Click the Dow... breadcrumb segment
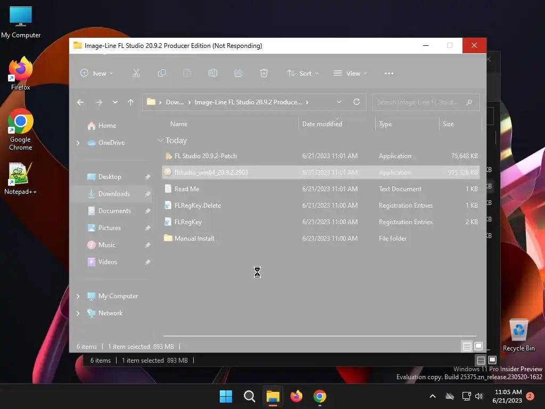Screen dimensions: 545x409 click(175, 102)
